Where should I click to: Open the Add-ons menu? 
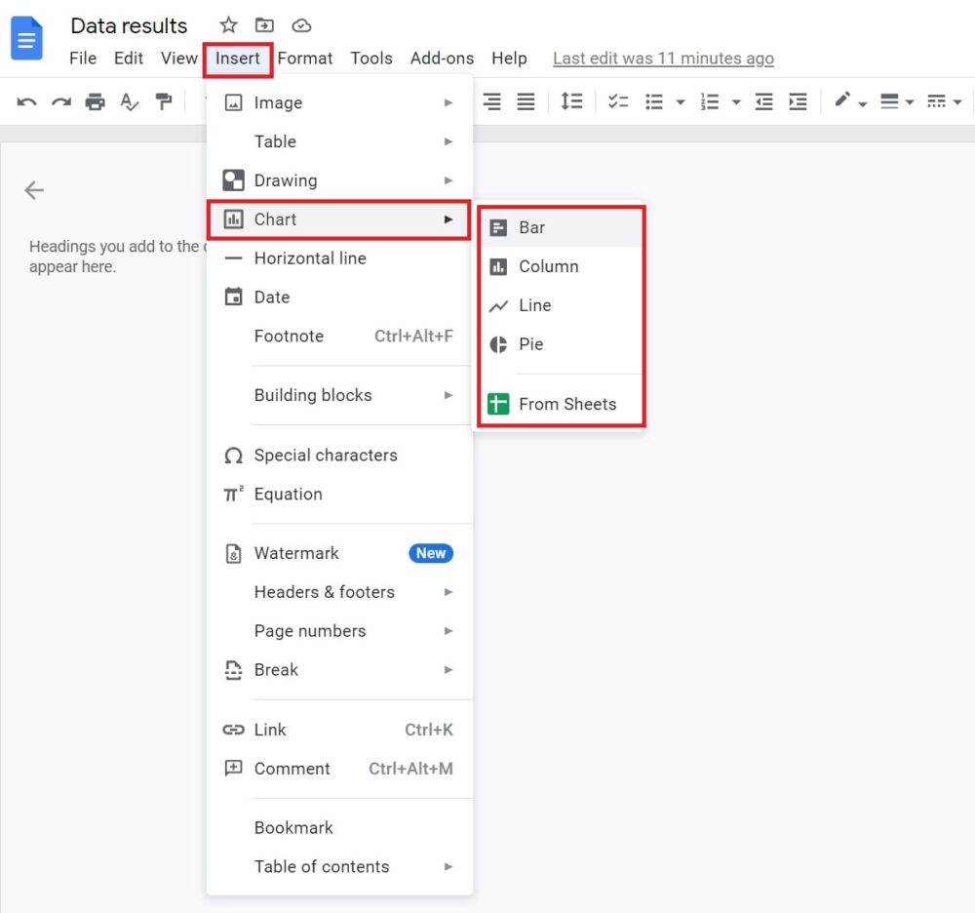pyautogui.click(x=442, y=59)
